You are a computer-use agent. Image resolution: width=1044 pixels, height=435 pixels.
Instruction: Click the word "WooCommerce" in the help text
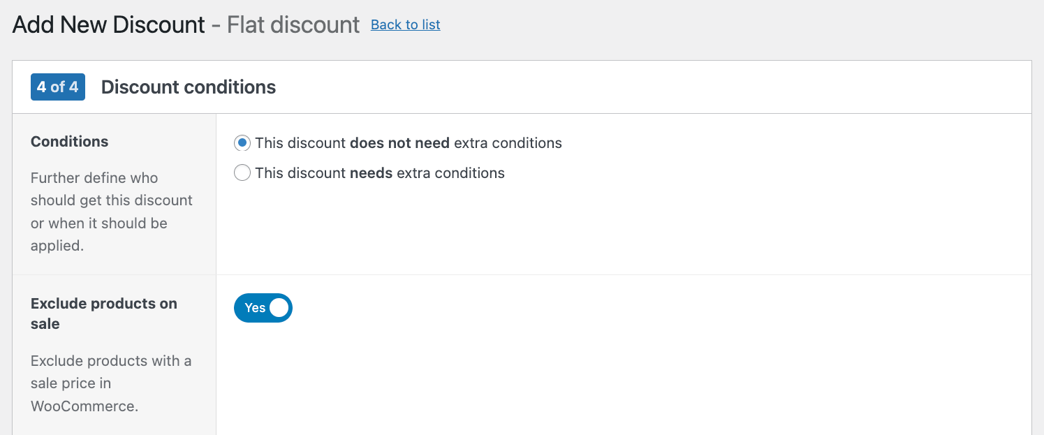84,406
